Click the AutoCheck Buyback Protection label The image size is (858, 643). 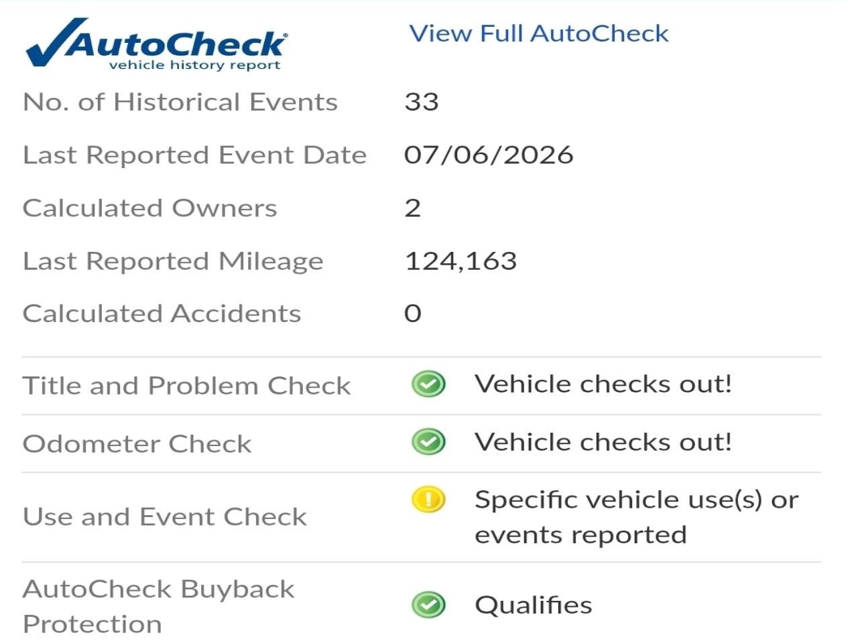point(159,606)
